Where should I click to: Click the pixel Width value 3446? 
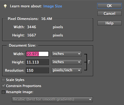click(31, 27)
